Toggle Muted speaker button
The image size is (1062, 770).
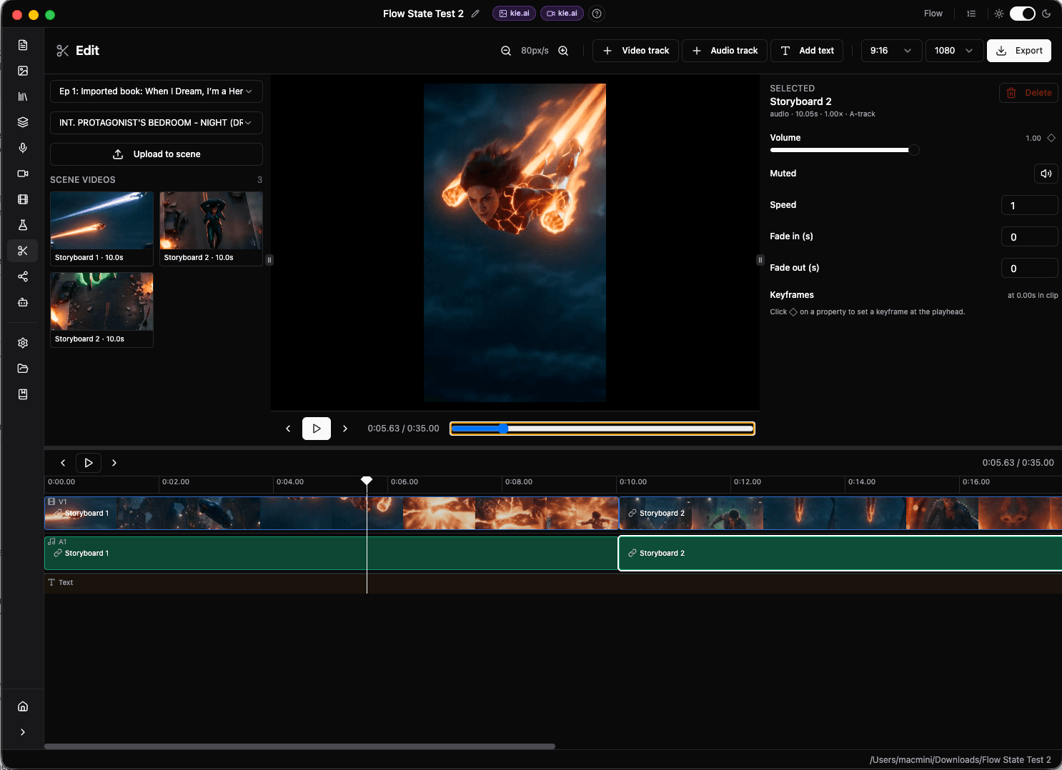pyautogui.click(x=1046, y=174)
